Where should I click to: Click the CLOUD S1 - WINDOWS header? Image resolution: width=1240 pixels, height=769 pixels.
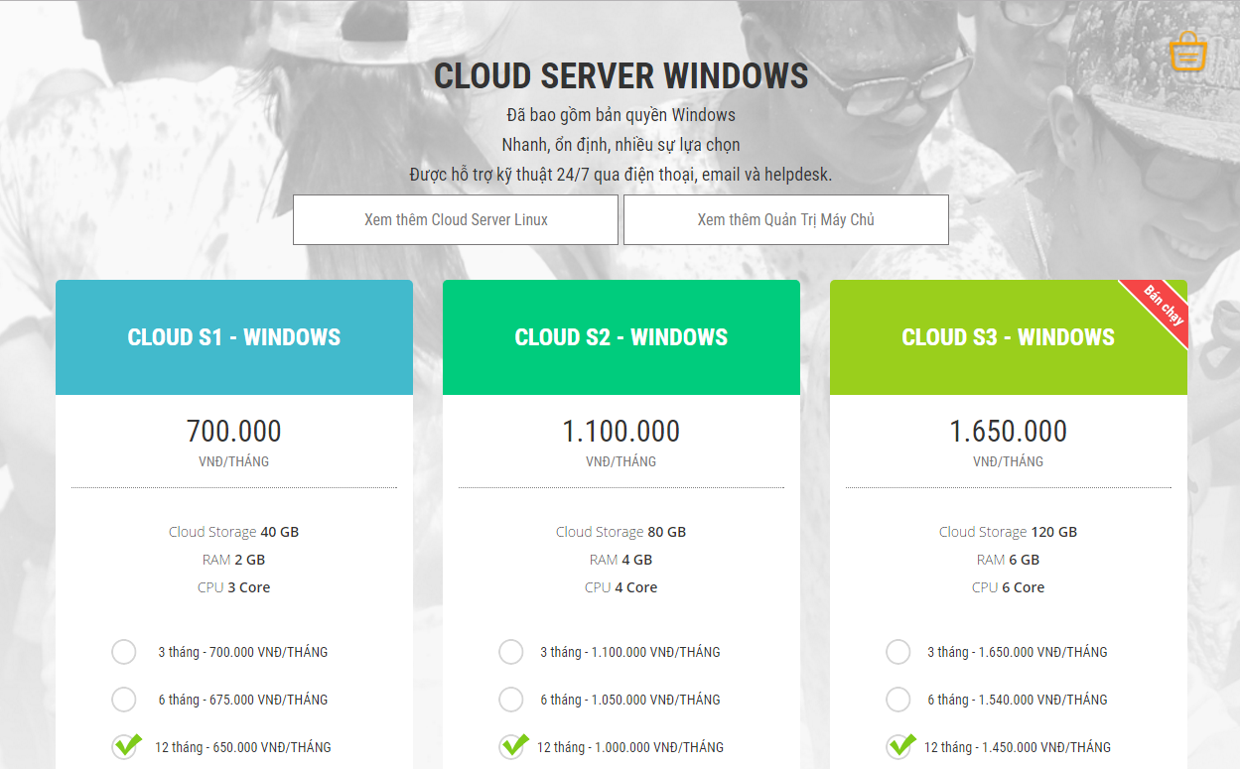tap(234, 337)
